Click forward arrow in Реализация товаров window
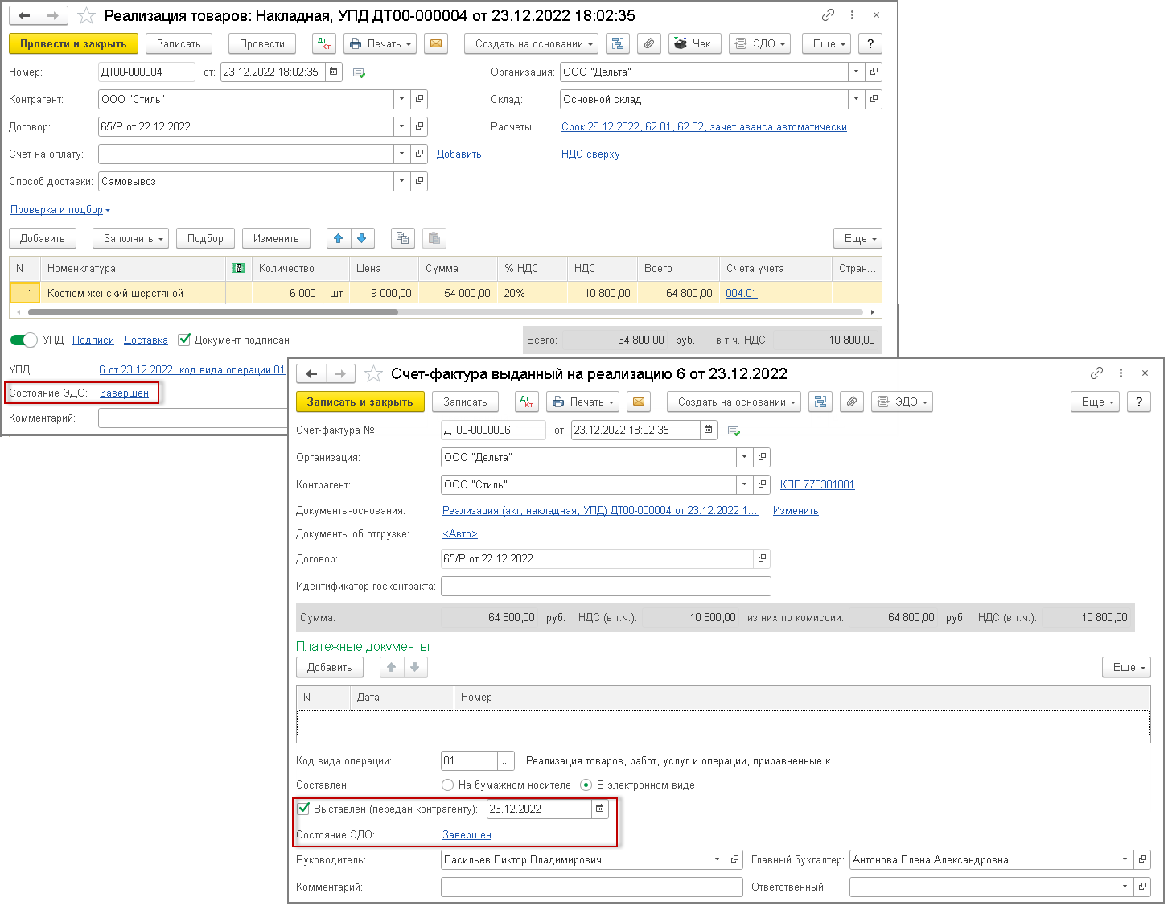 pos(53,16)
